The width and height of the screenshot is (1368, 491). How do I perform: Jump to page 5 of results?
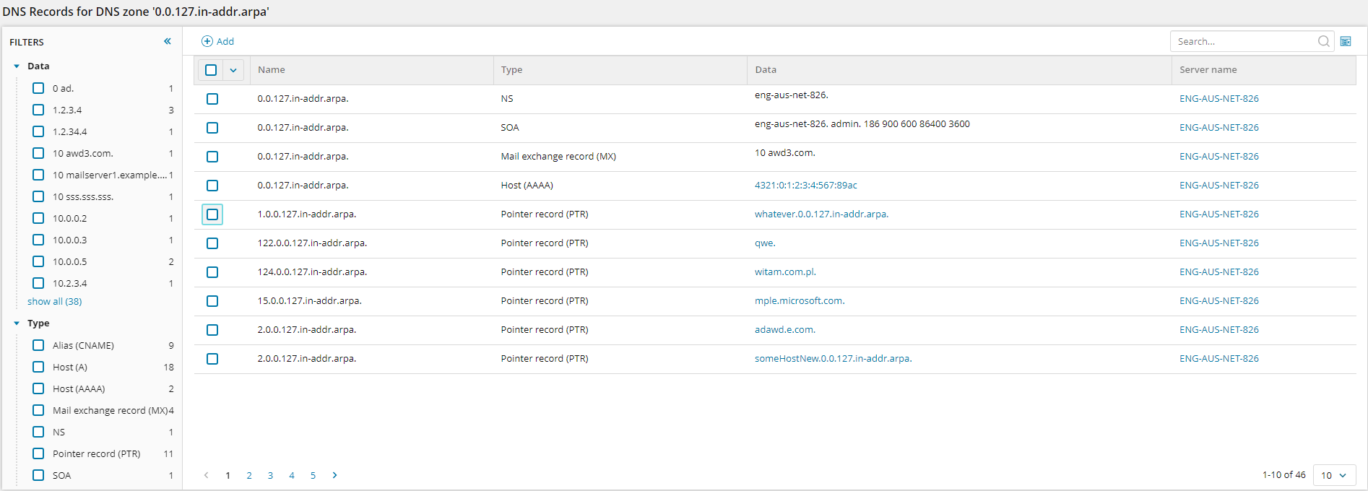point(313,475)
